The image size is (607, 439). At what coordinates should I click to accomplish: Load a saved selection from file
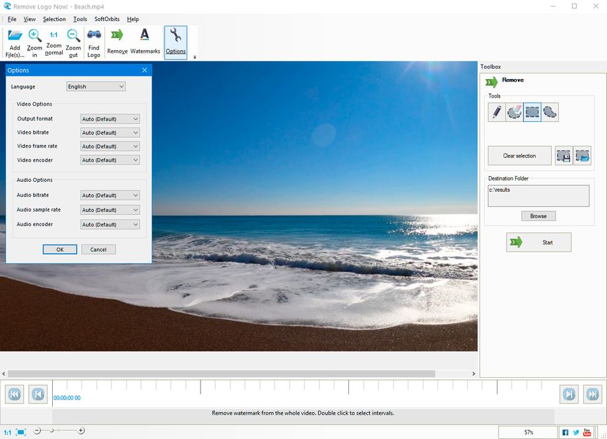581,156
